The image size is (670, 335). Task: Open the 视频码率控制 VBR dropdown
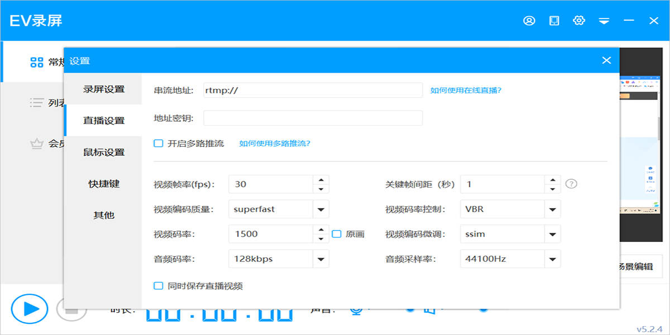pos(552,209)
